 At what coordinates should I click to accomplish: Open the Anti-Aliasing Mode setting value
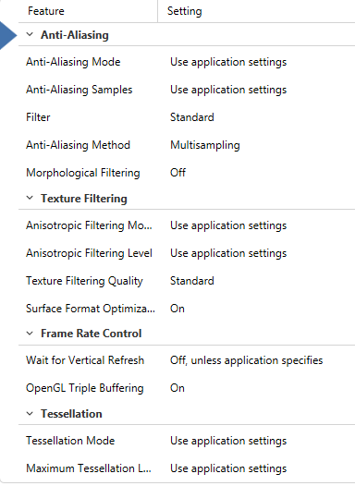coord(228,62)
